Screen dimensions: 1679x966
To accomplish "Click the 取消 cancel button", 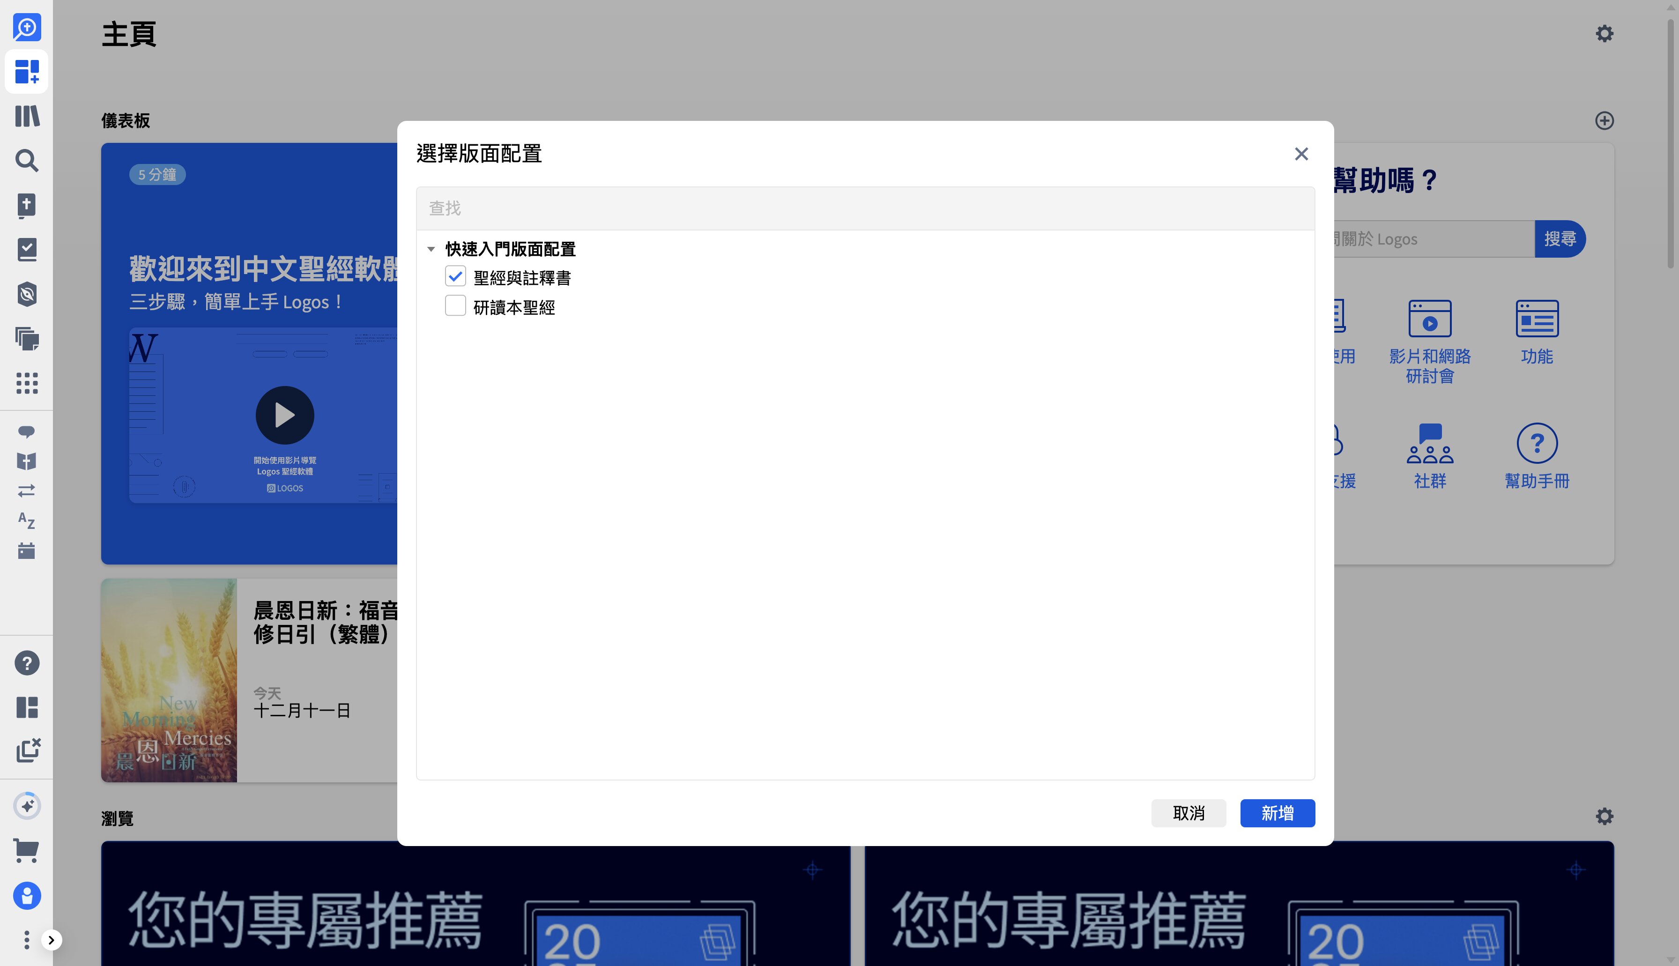I will 1188,813.
